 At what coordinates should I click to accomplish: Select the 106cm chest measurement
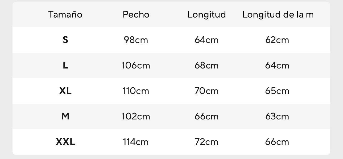pyautogui.click(x=136, y=66)
